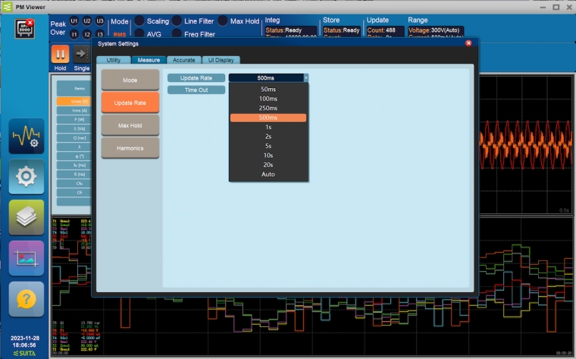Image resolution: width=576 pixels, height=359 pixels.
Task: Click the Mode button in settings panel
Action: (130, 79)
